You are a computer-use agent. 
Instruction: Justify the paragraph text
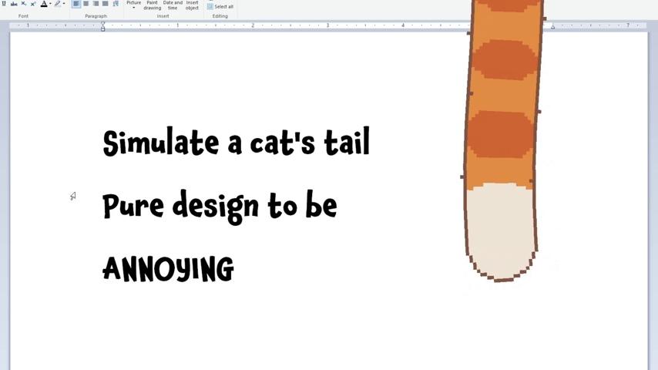coord(105,4)
